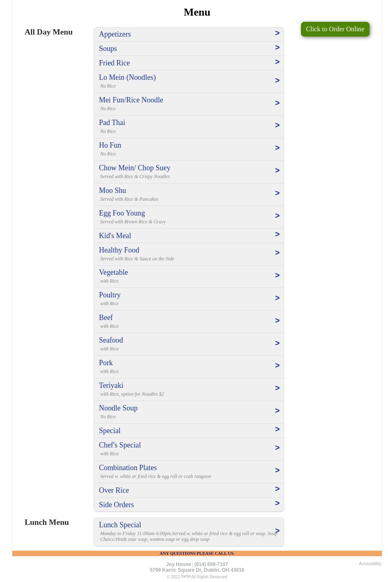Click the chevron beside Lo Mein (Noodles)

[x=277, y=81]
